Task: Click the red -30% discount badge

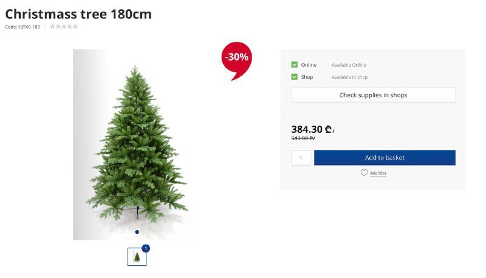Action: pos(236,59)
